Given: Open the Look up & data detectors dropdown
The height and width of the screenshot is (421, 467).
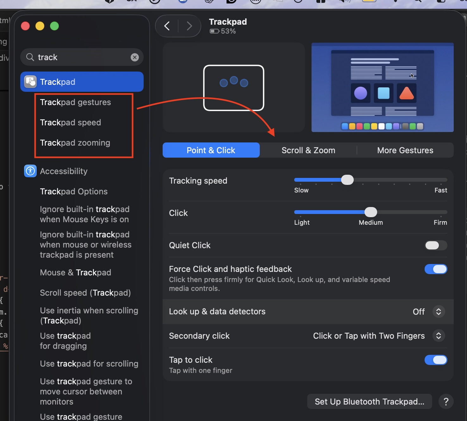Looking at the screenshot, I should tap(439, 311).
